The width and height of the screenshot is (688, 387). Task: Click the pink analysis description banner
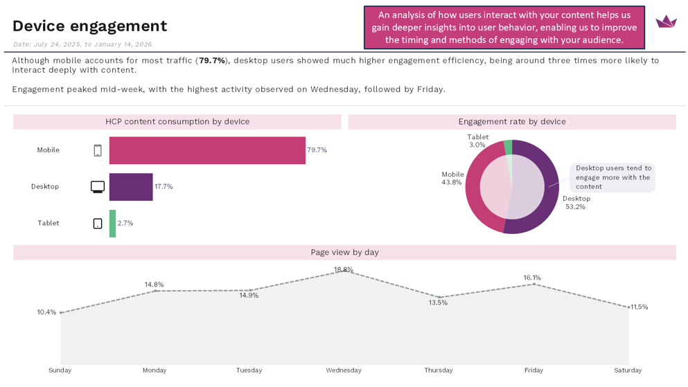504,28
